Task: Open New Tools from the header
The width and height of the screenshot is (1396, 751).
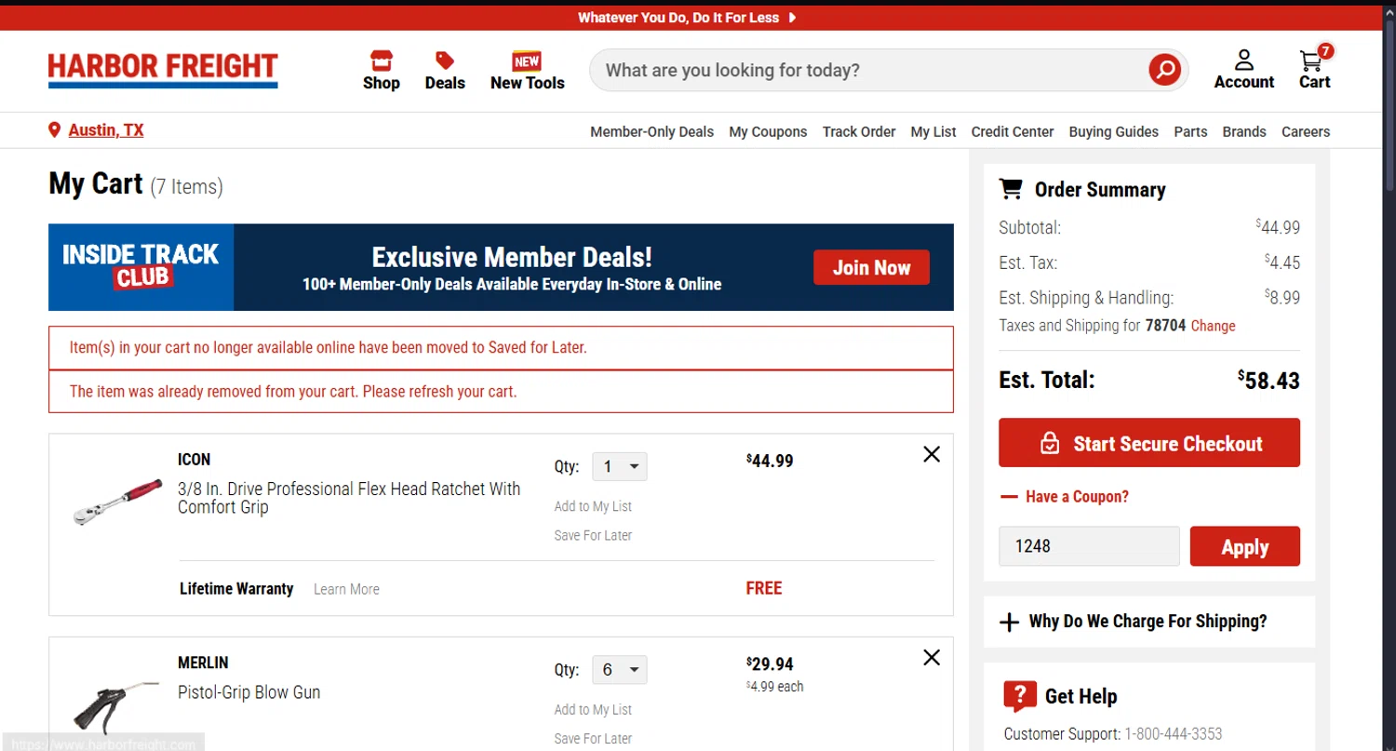Action: (527, 70)
